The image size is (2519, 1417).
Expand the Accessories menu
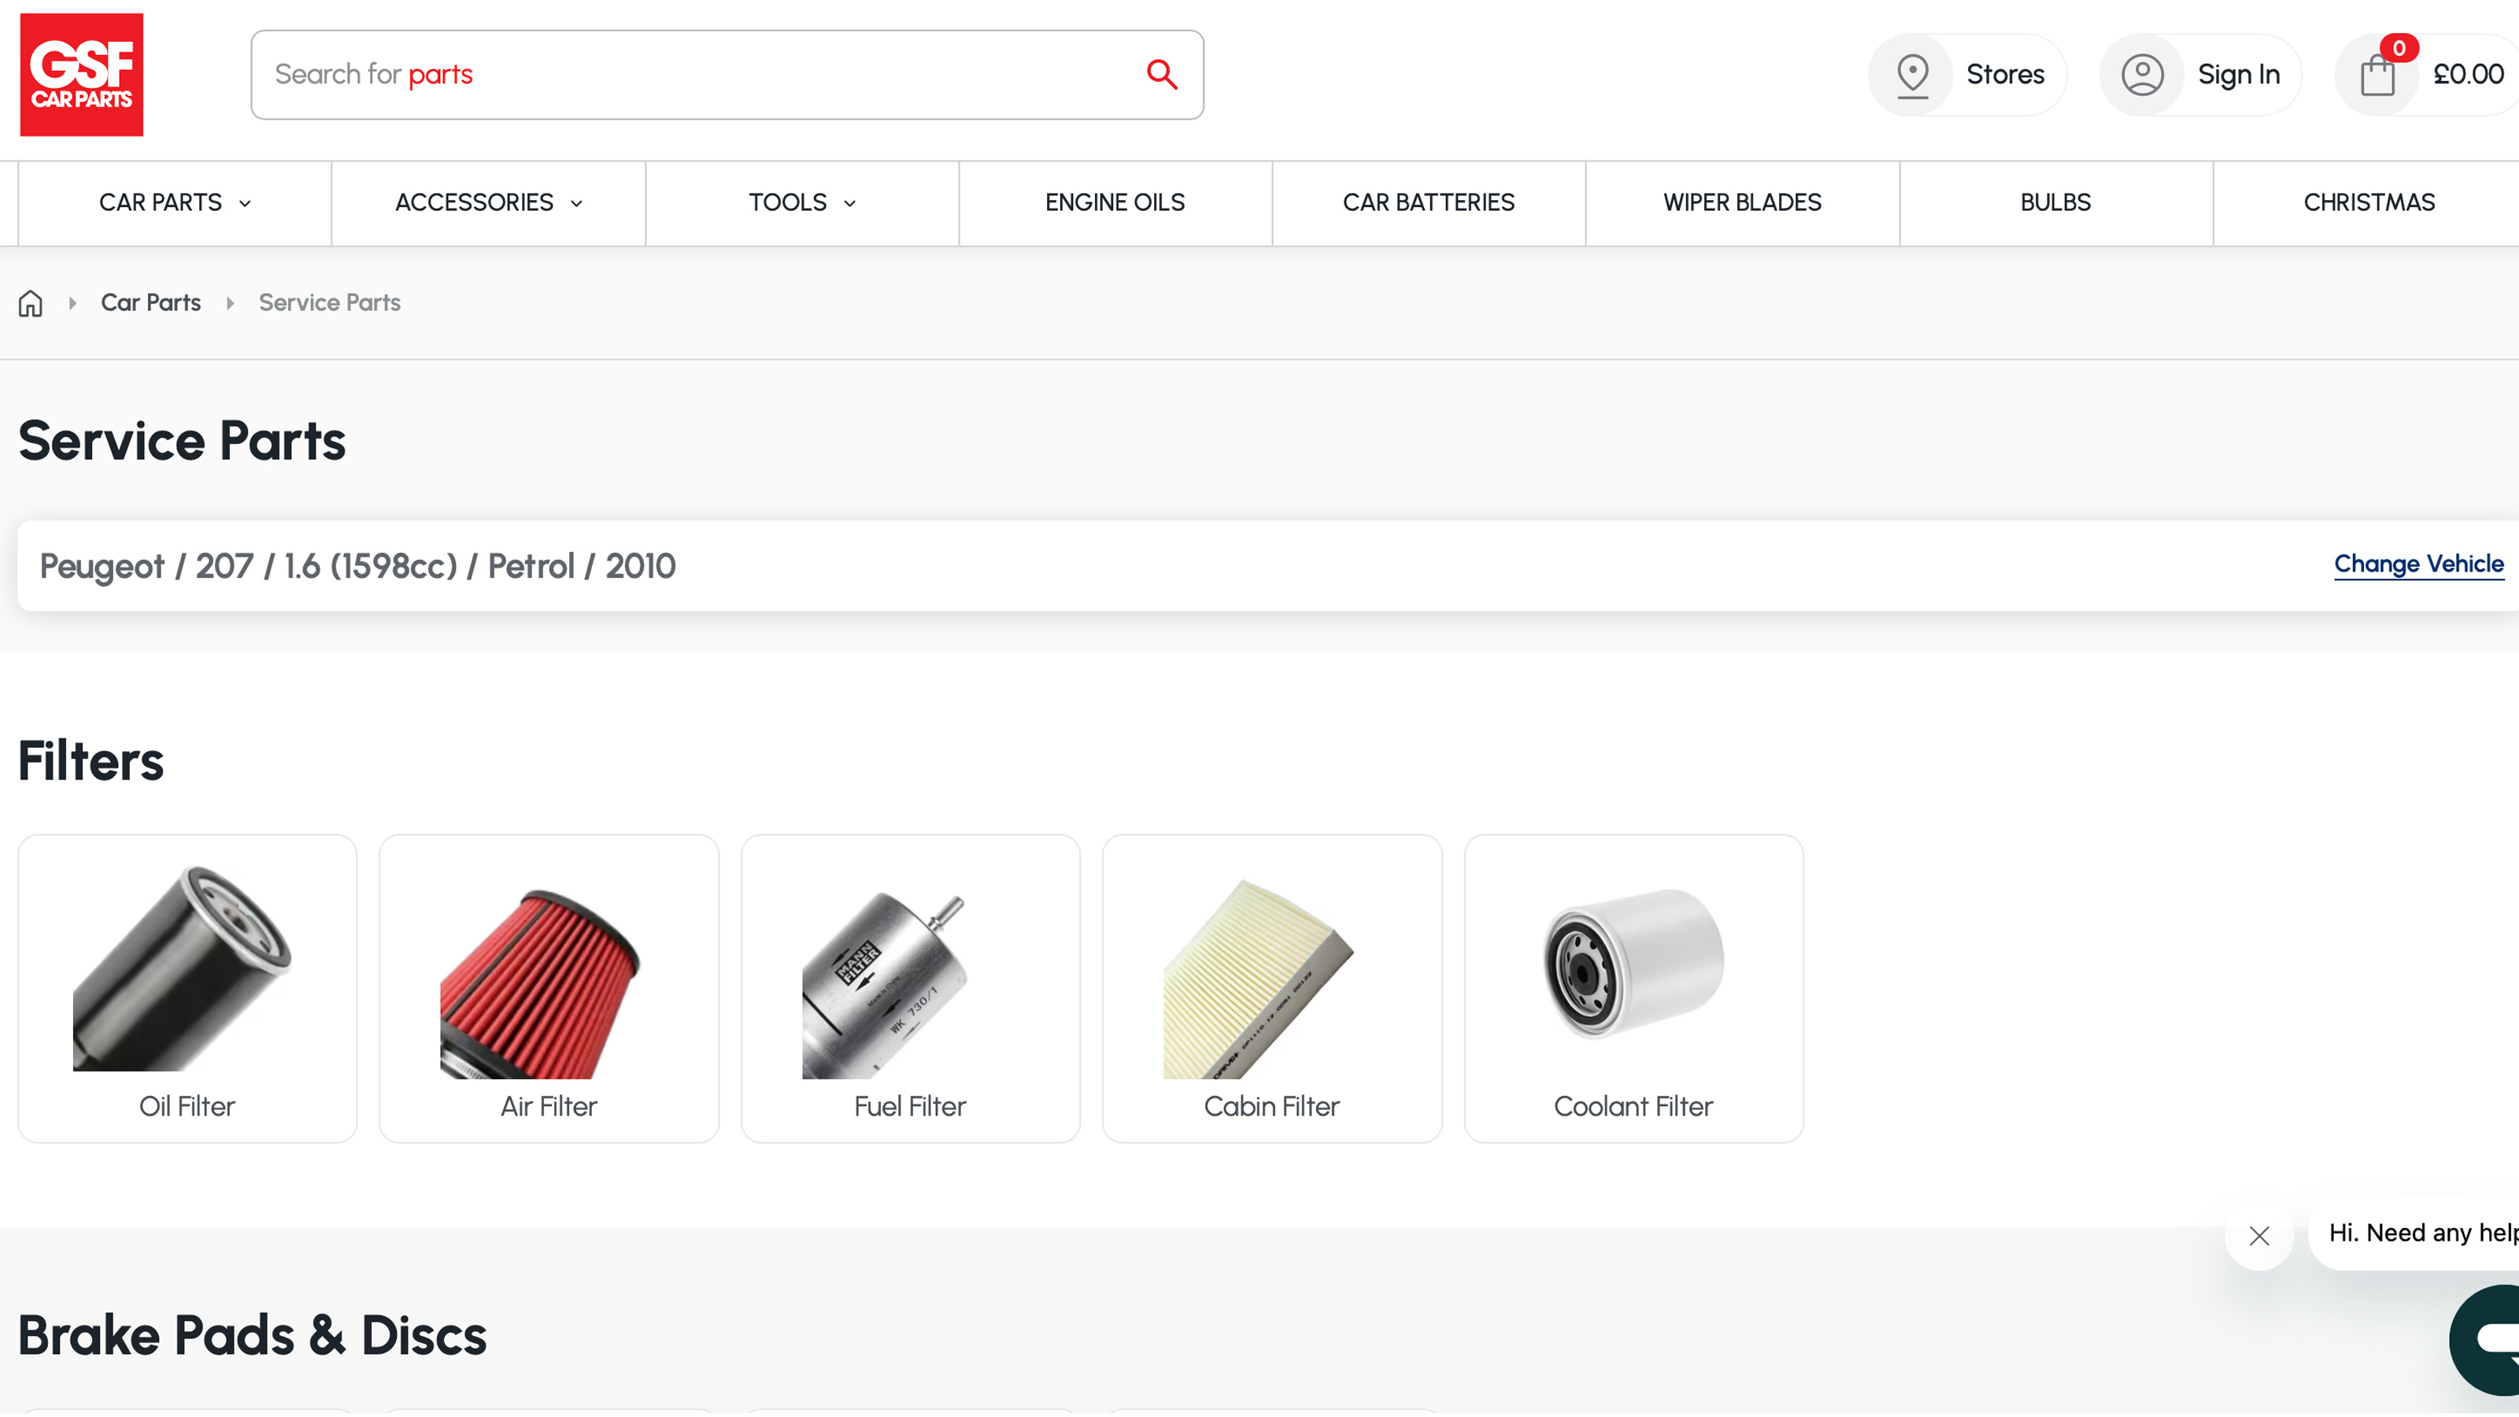(489, 202)
